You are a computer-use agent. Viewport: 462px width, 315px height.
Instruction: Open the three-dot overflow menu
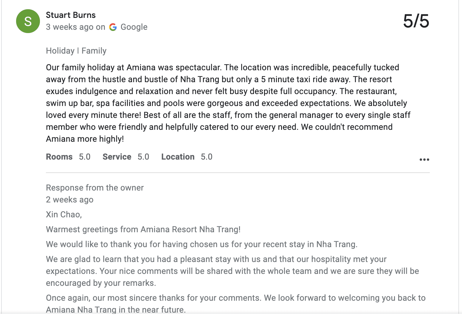424,160
